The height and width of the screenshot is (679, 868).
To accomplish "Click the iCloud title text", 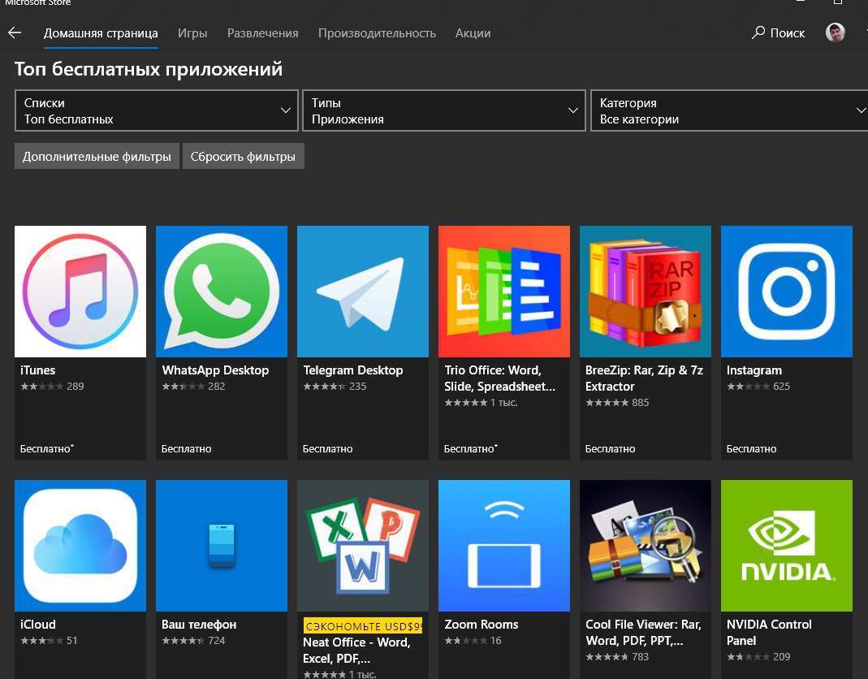I will coord(38,624).
